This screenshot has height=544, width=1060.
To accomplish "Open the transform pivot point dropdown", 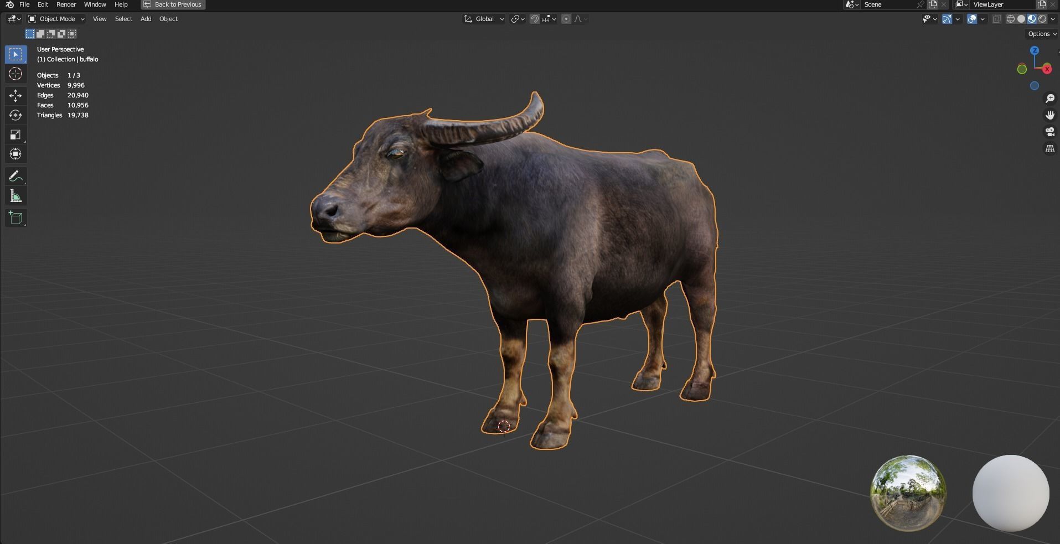I will (518, 19).
